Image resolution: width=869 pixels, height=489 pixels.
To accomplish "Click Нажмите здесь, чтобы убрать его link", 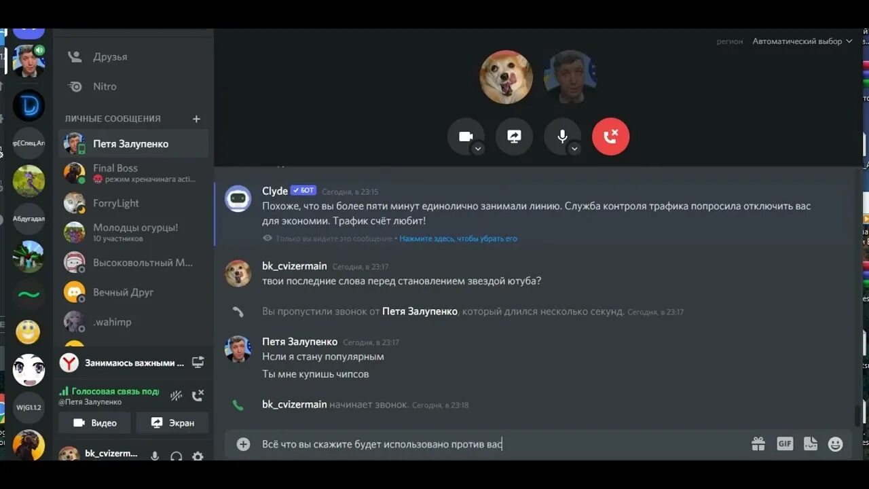I will pyautogui.click(x=458, y=238).
